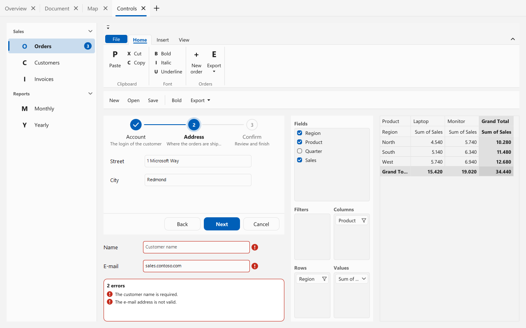Click Open in the toolbar

134,100
